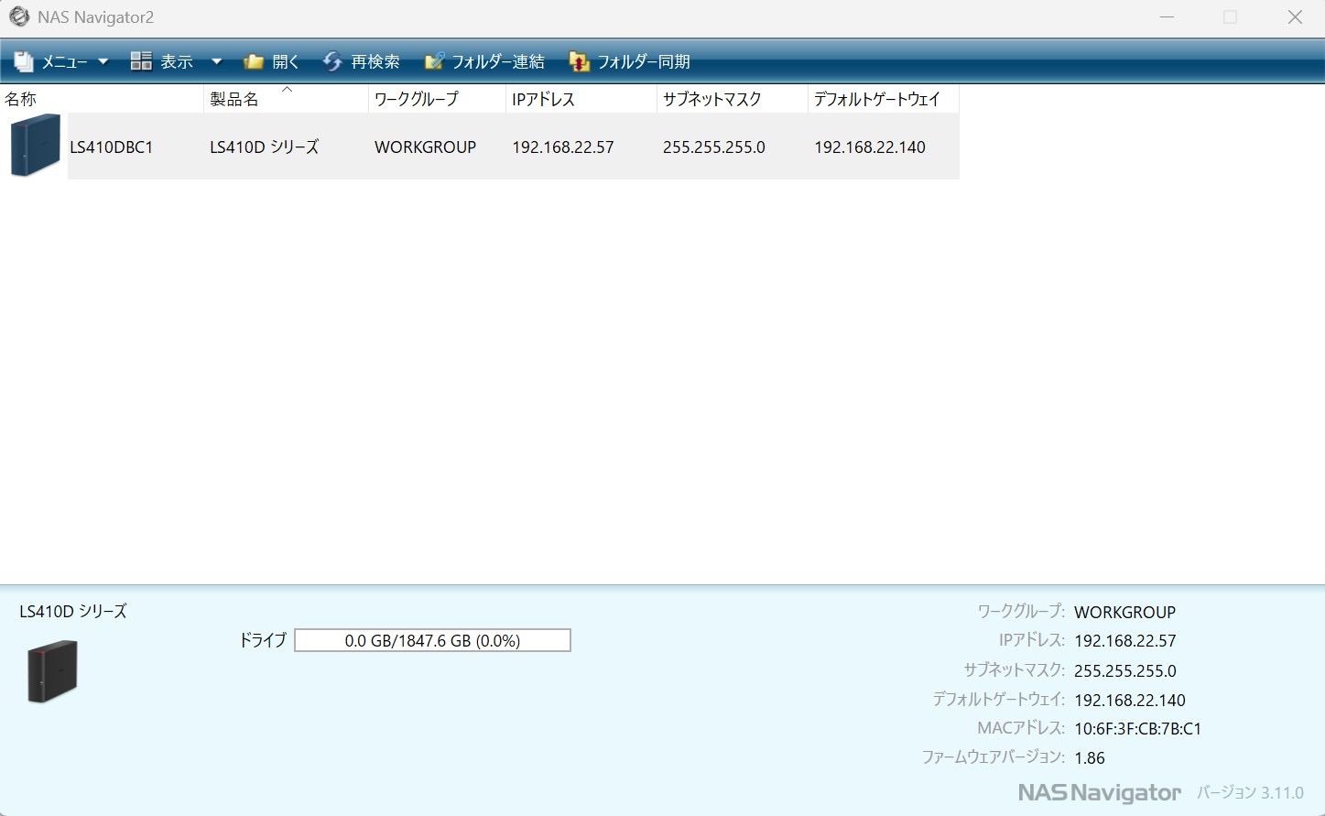Viewport: 1325px width, 816px height.
Task: Click firmware version value 1.86
Action: coord(1090,758)
